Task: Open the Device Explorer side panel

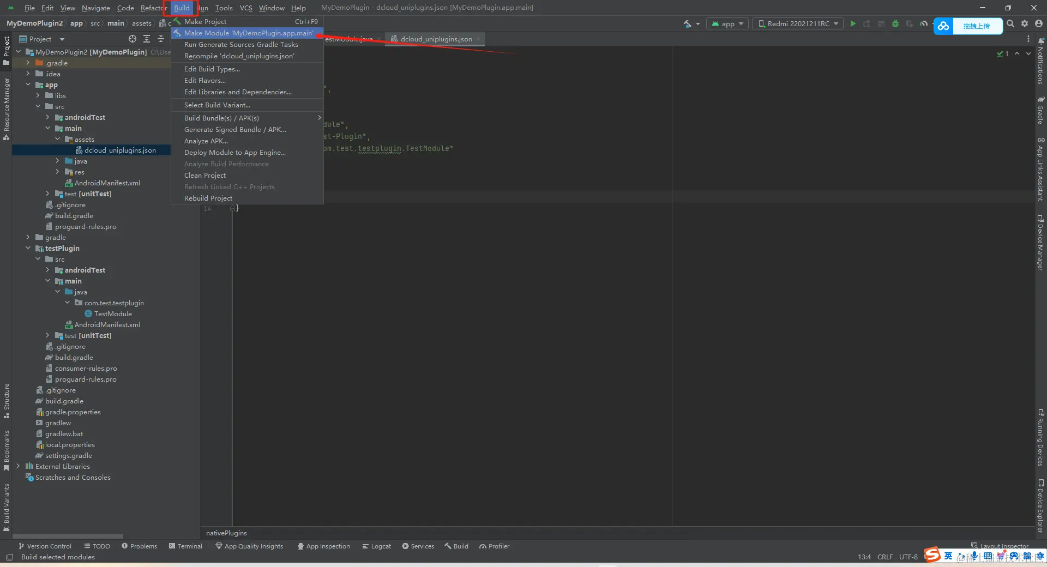Action: [x=1041, y=506]
